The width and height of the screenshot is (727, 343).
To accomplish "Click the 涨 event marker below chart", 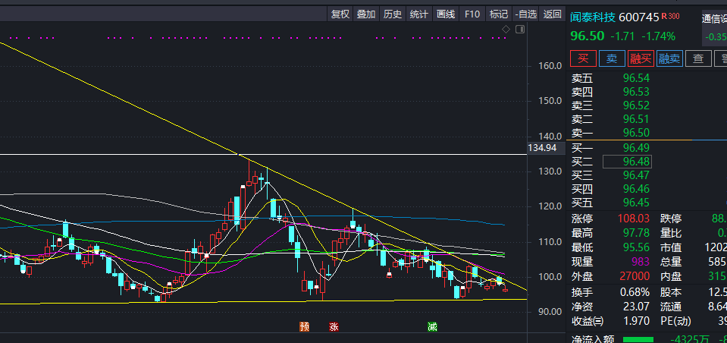I will (x=334, y=327).
